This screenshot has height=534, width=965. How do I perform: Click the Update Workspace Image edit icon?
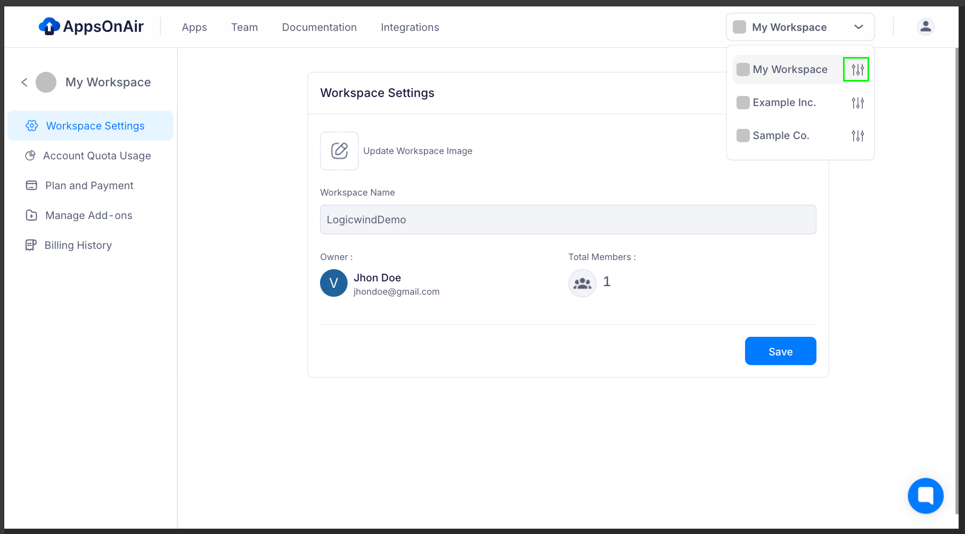tap(339, 151)
